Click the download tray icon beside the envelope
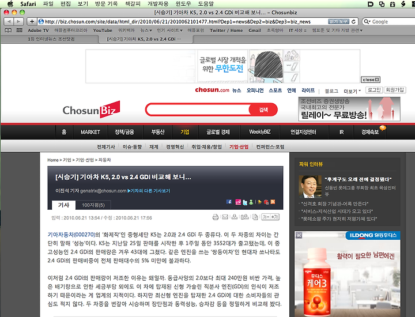Image resolution: width=415 pixels, height=317 pixels. (235, 217)
